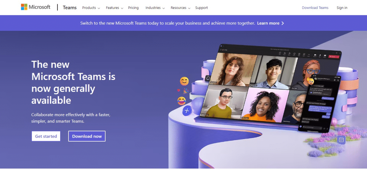Click the avatar with glasses in yellow shirt

pyautogui.click(x=224, y=101)
